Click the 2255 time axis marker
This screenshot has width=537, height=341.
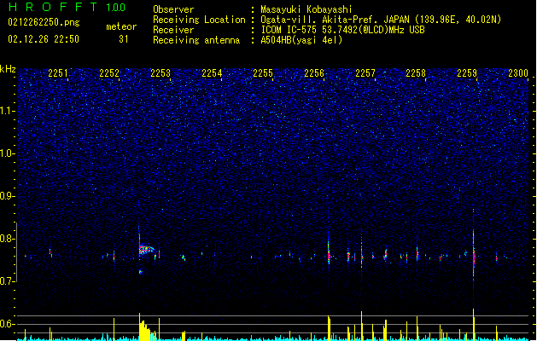[x=263, y=73]
